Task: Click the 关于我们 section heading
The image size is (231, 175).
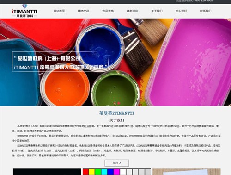Action: click(x=117, y=120)
